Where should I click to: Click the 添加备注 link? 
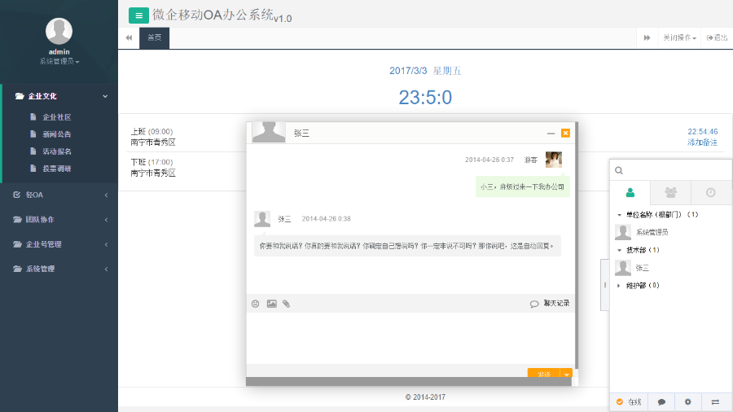(x=702, y=142)
